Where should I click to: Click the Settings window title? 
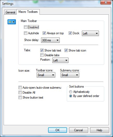pos(8,4)
